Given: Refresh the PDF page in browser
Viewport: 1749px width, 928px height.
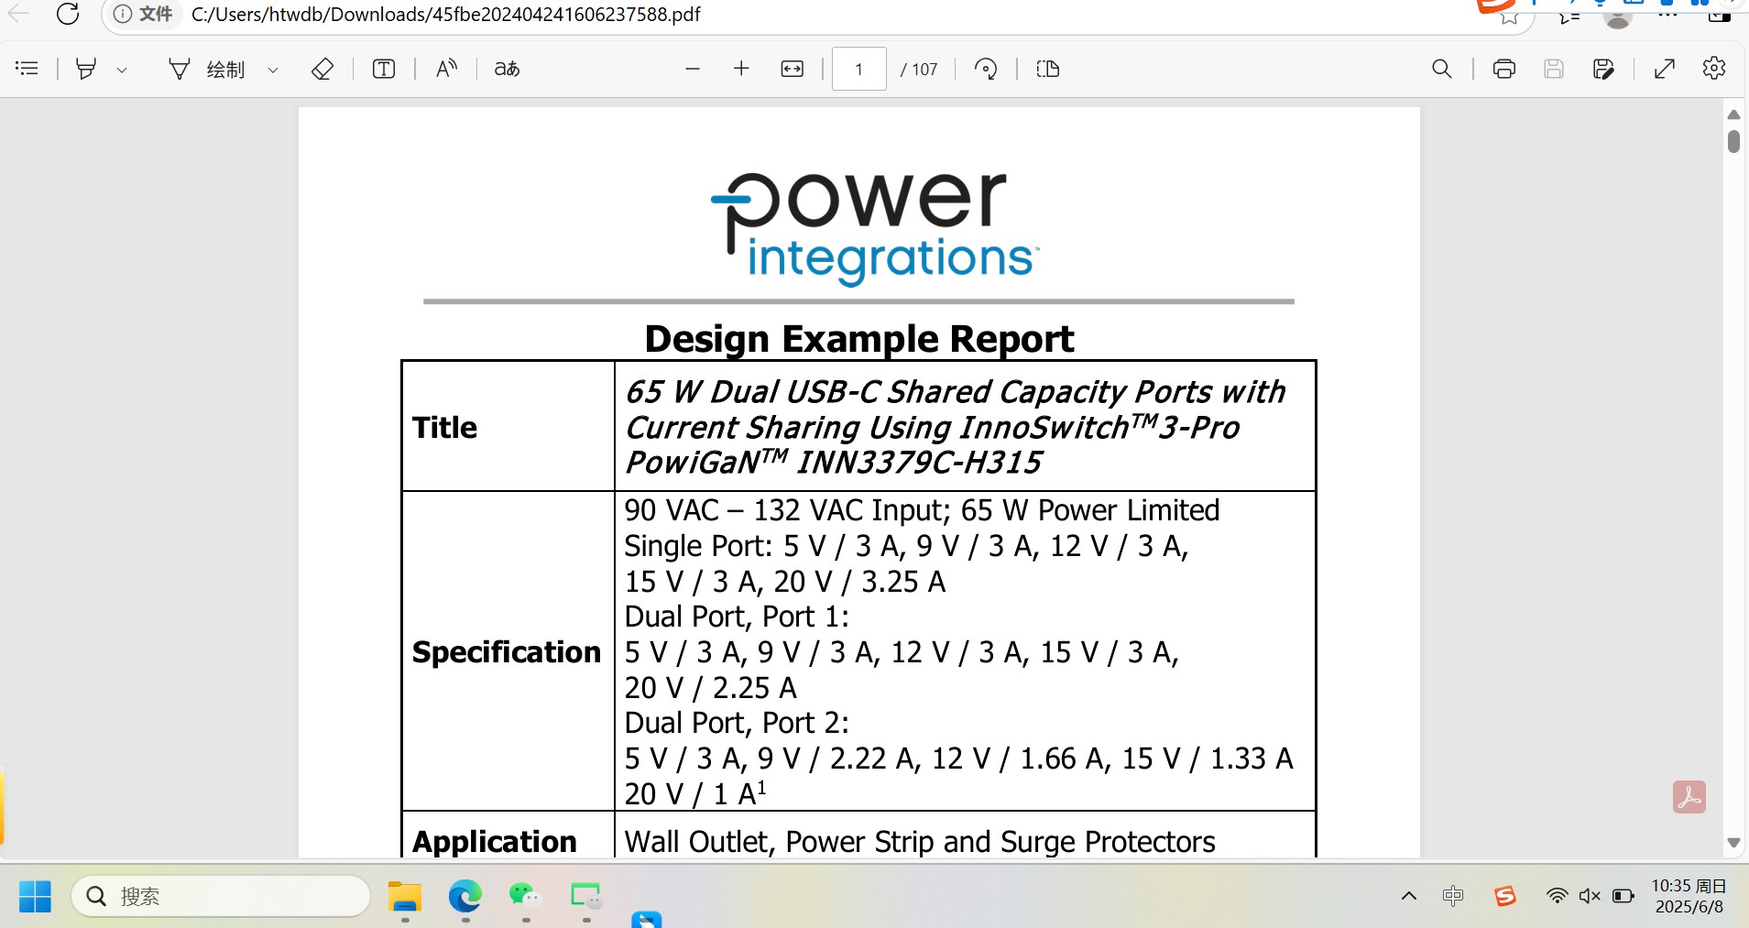Looking at the screenshot, I should pyautogui.click(x=68, y=14).
